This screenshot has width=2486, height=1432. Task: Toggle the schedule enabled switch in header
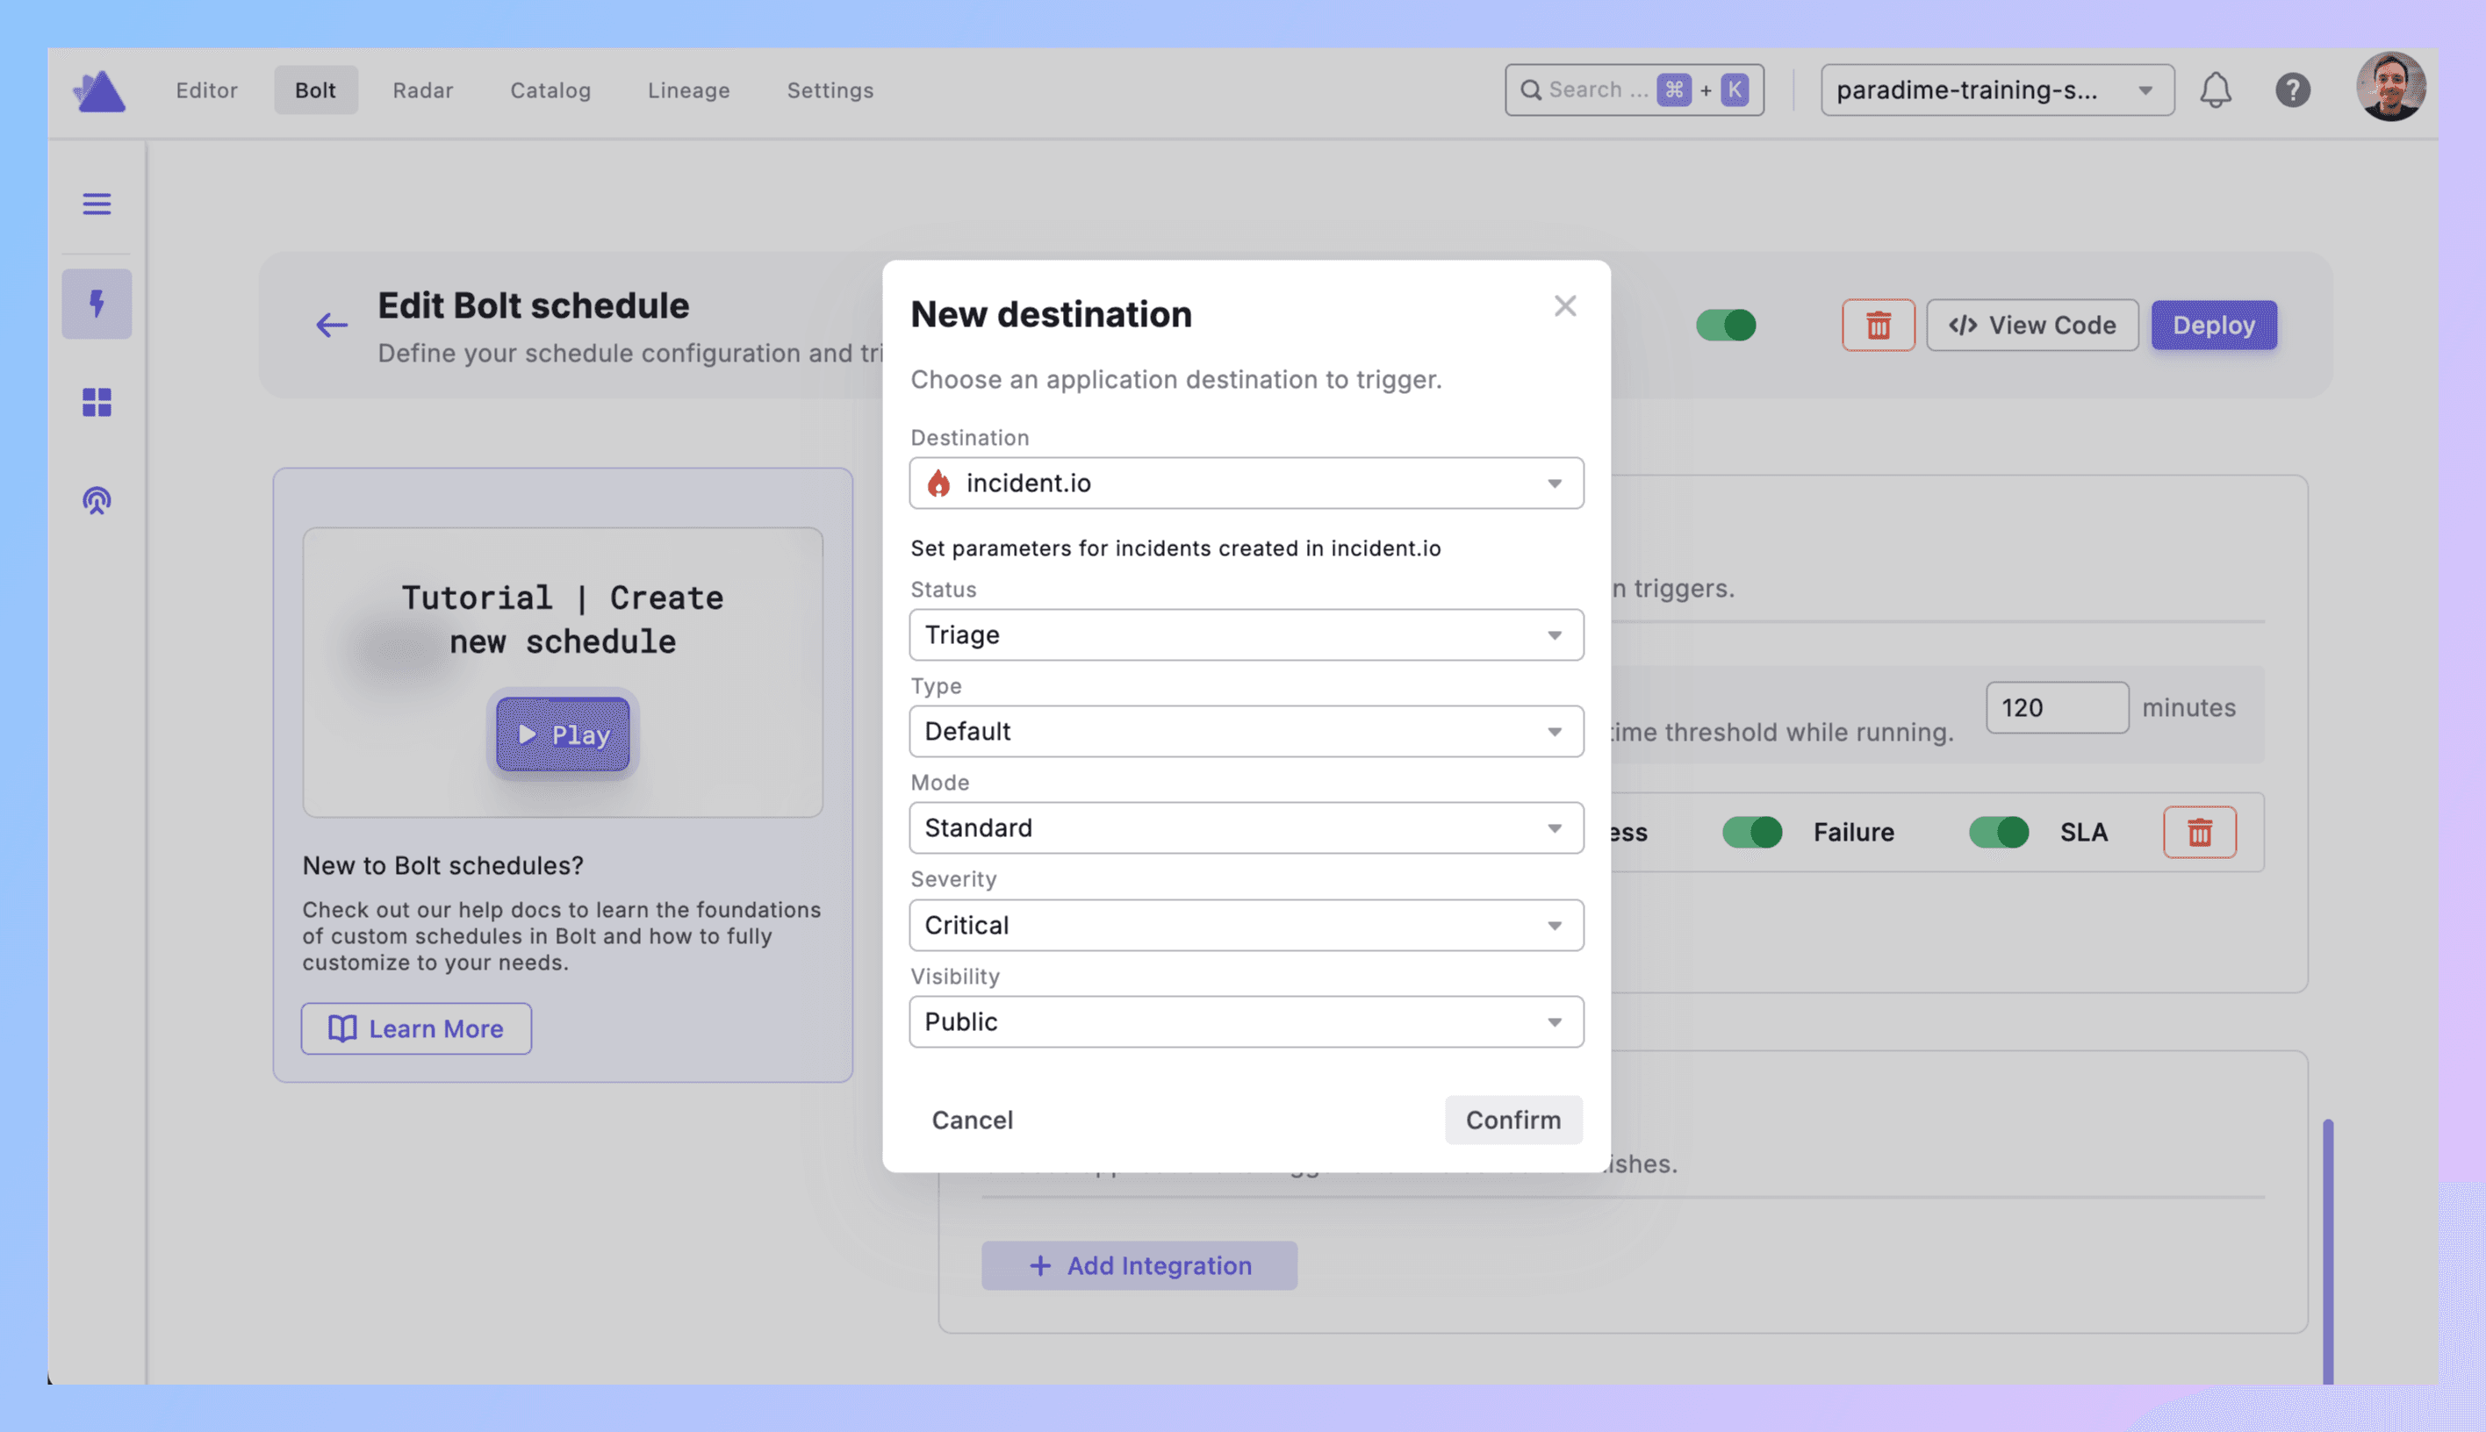point(1726,326)
